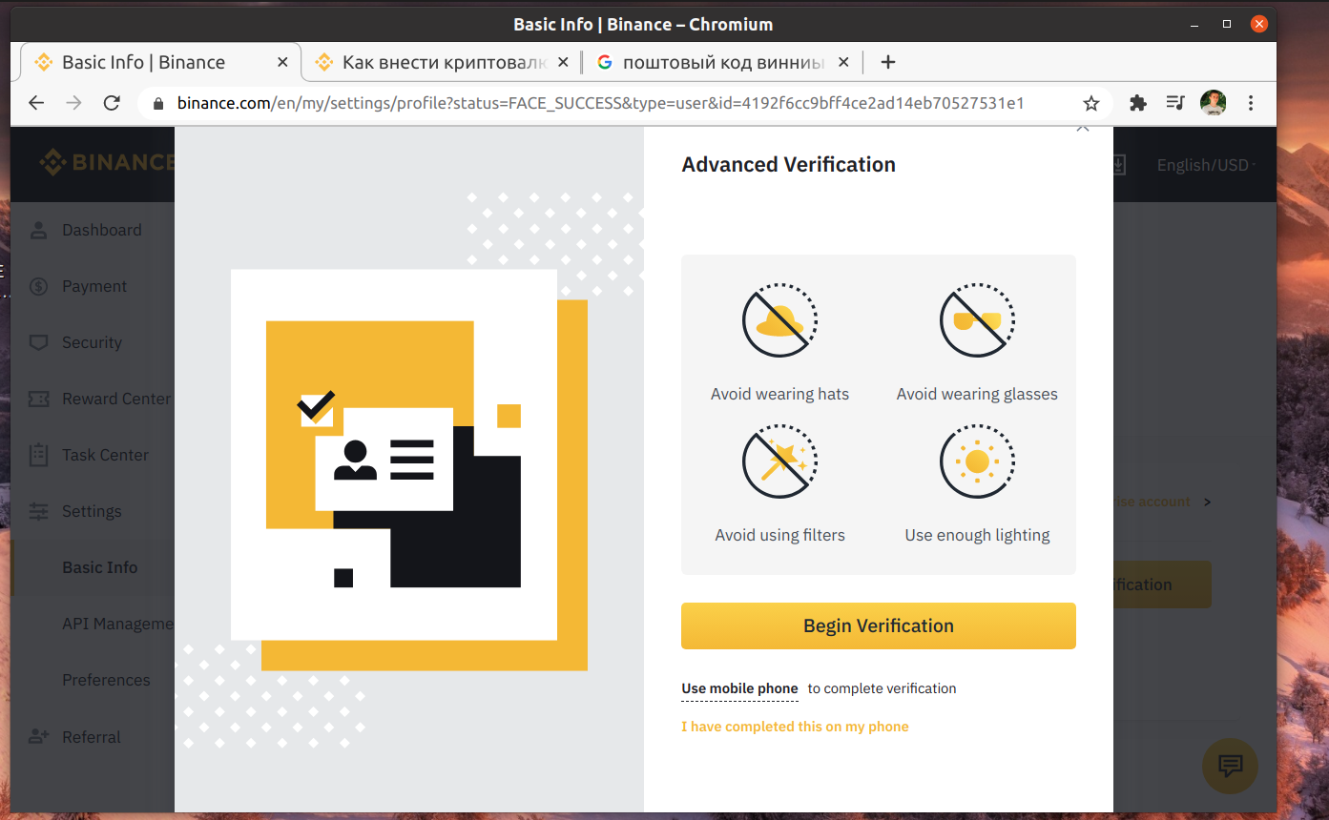Viewport: 1329px width, 820px height.
Task: Click Begin Verification button
Action: coord(879,625)
